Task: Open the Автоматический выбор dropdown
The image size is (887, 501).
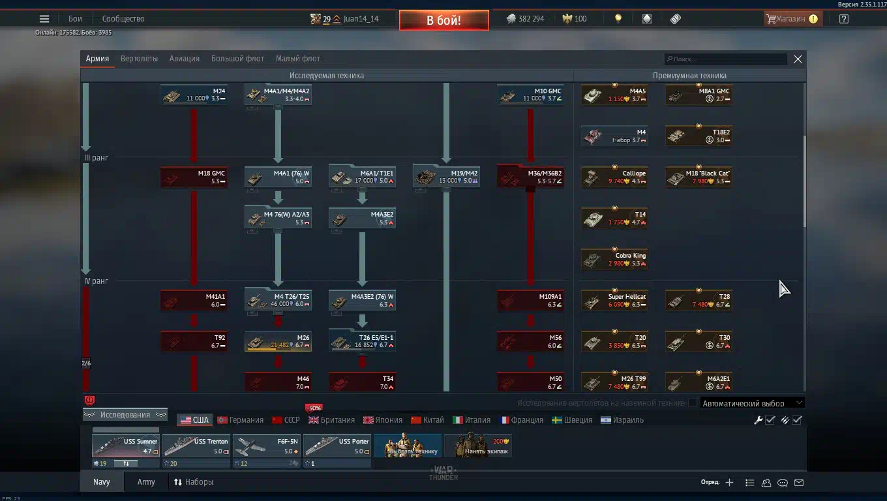Action: 752,403
